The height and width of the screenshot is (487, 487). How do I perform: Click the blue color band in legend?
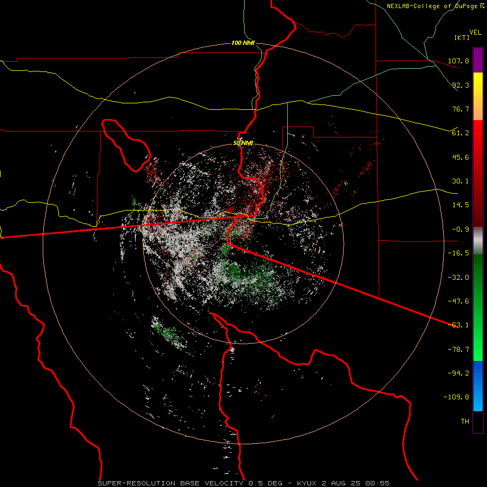click(x=478, y=386)
